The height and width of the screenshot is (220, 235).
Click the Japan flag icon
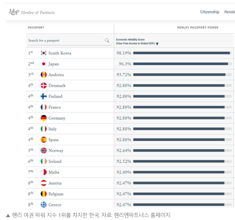tap(44, 64)
